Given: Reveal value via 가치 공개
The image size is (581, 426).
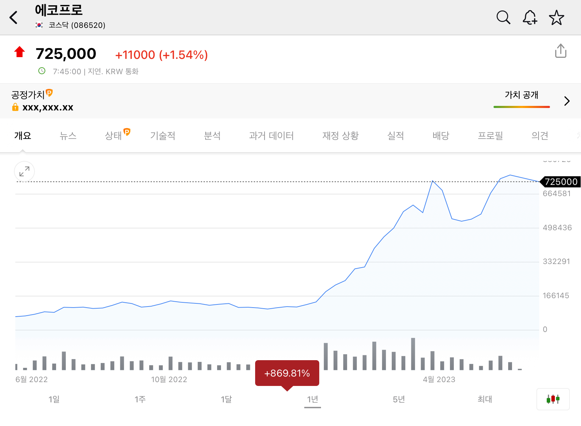Looking at the screenshot, I should click(521, 95).
